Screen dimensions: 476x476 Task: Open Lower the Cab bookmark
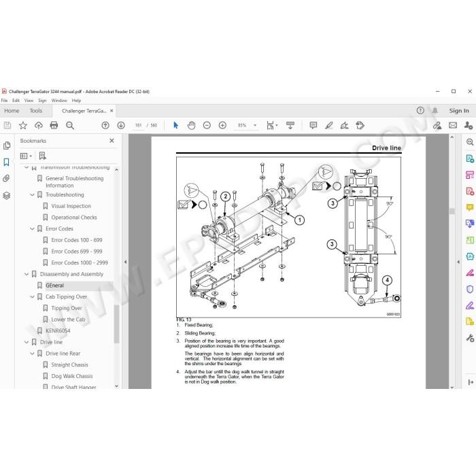pos(68,320)
